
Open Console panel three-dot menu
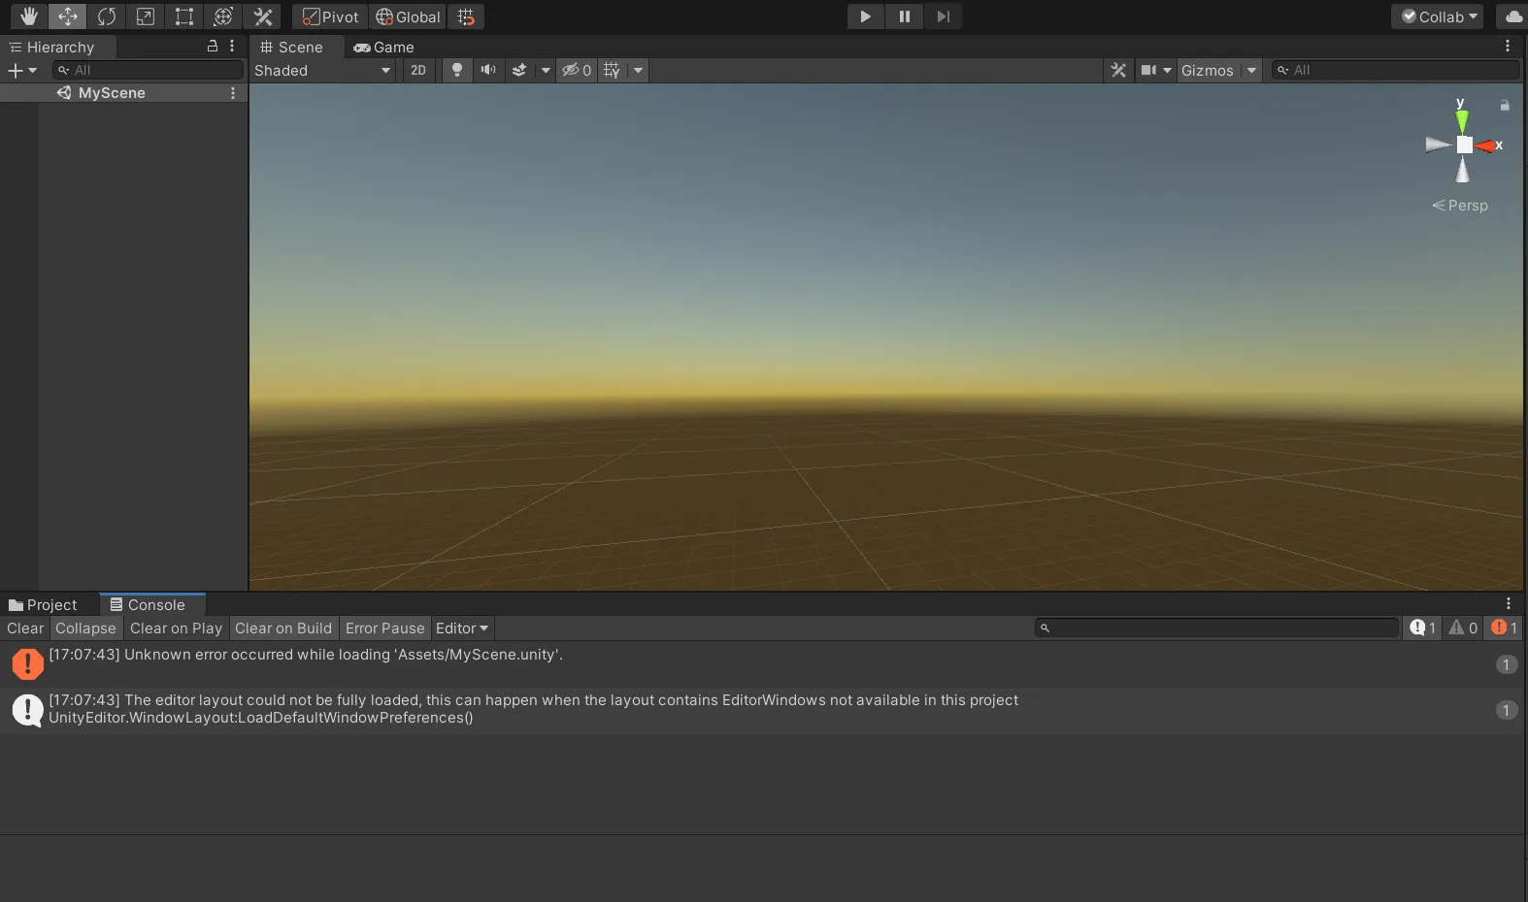(x=1509, y=603)
